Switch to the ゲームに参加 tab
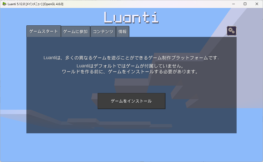Screen dimensions: 263x162 (x=75, y=32)
